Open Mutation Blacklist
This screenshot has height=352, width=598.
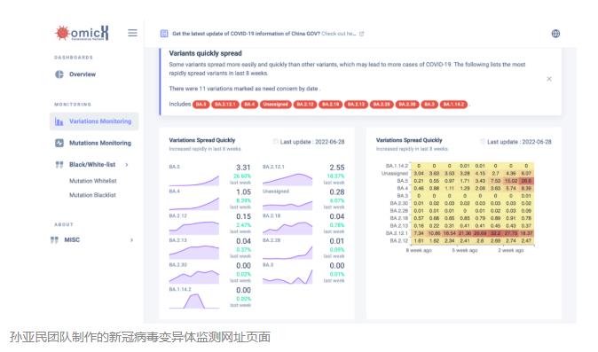[x=92, y=195]
